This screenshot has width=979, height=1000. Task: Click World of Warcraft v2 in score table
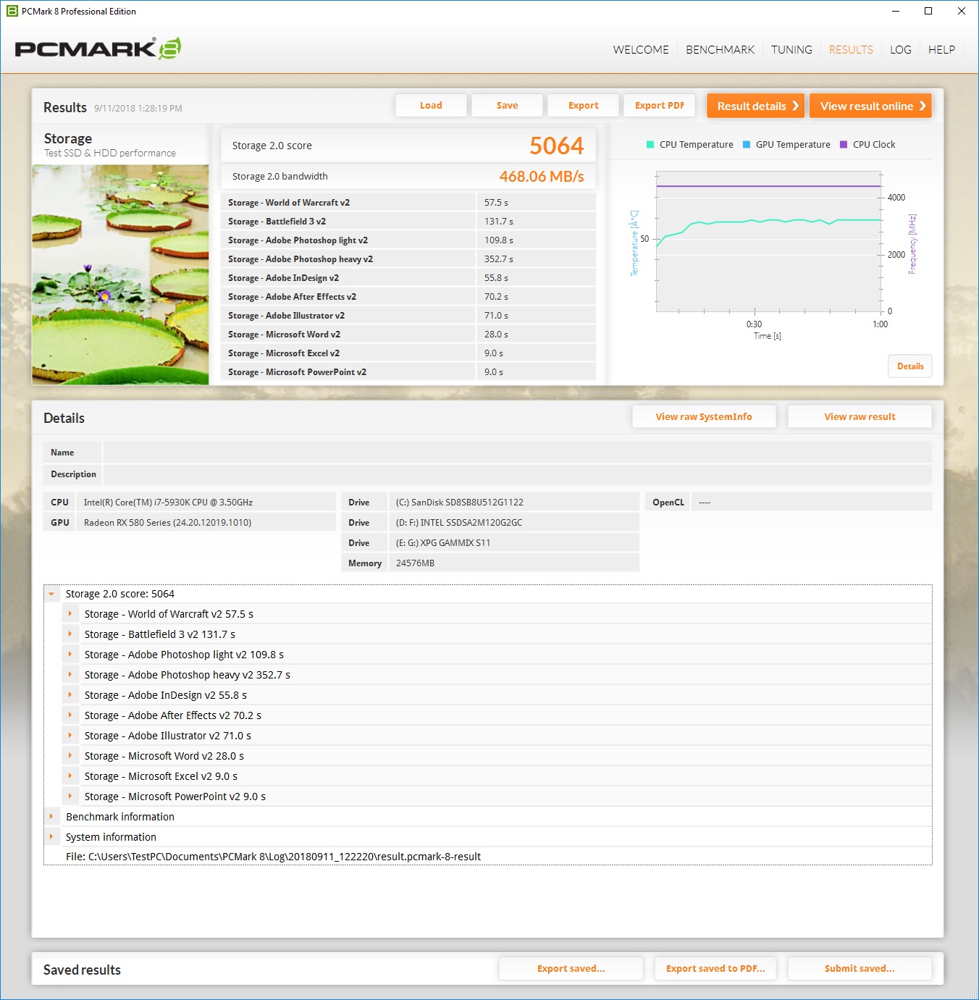289,203
